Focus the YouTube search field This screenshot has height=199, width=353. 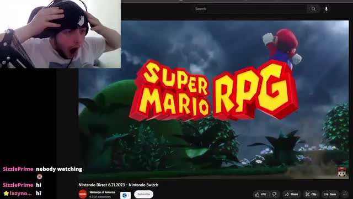pyautogui.click(x=250, y=9)
